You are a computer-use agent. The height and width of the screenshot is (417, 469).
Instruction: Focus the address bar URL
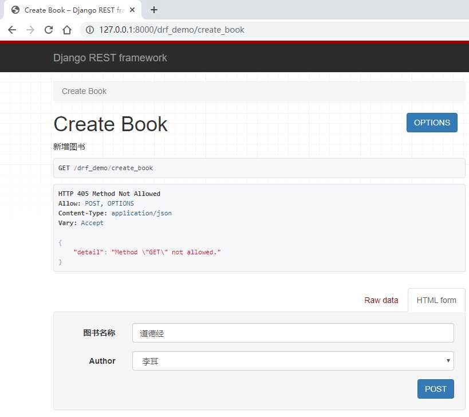click(172, 30)
